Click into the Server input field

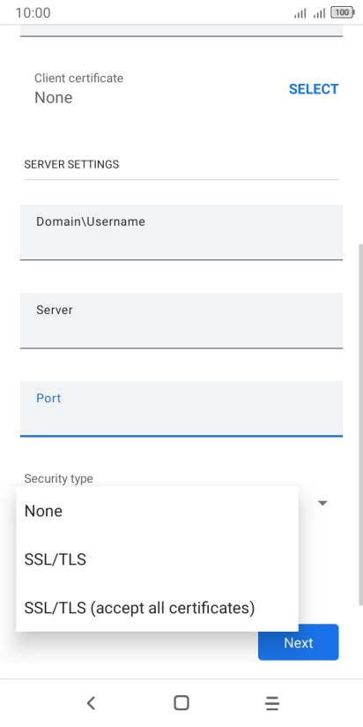point(181,320)
